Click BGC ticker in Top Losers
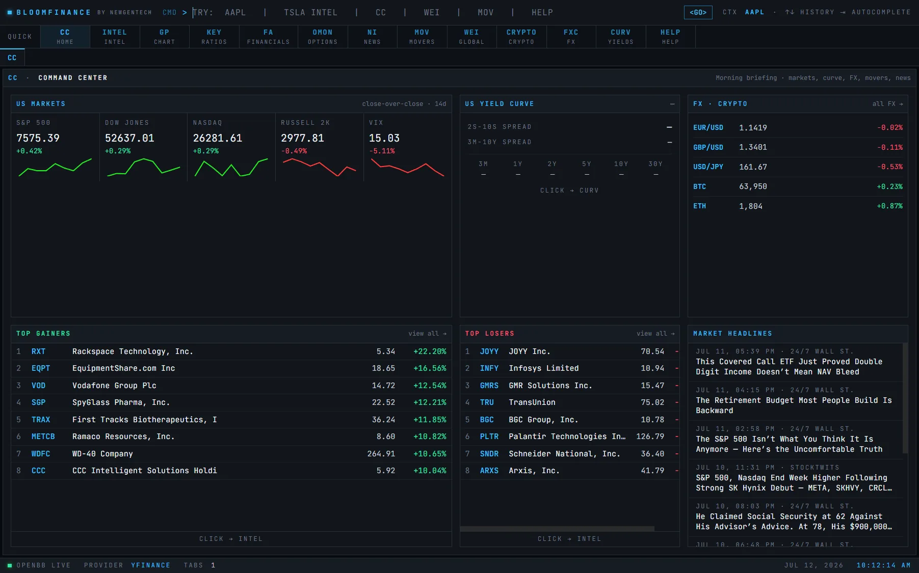The width and height of the screenshot is (919, 573). pyautogui.click(x=487, y=420)
